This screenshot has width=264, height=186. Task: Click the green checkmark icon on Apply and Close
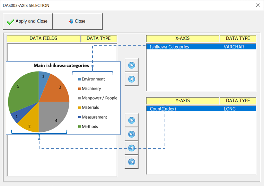click(x=10, y=22)
